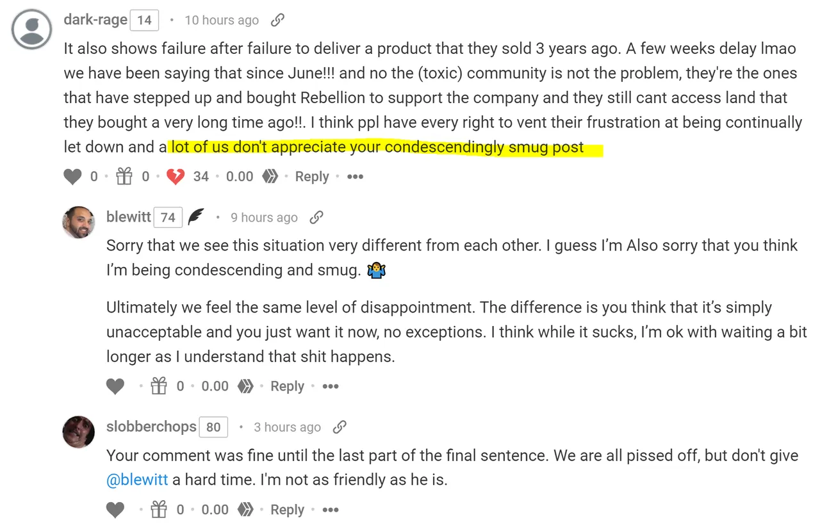Click the gift icon under dark-rage's comment
The image size is (820, 529).
[124, 177]
